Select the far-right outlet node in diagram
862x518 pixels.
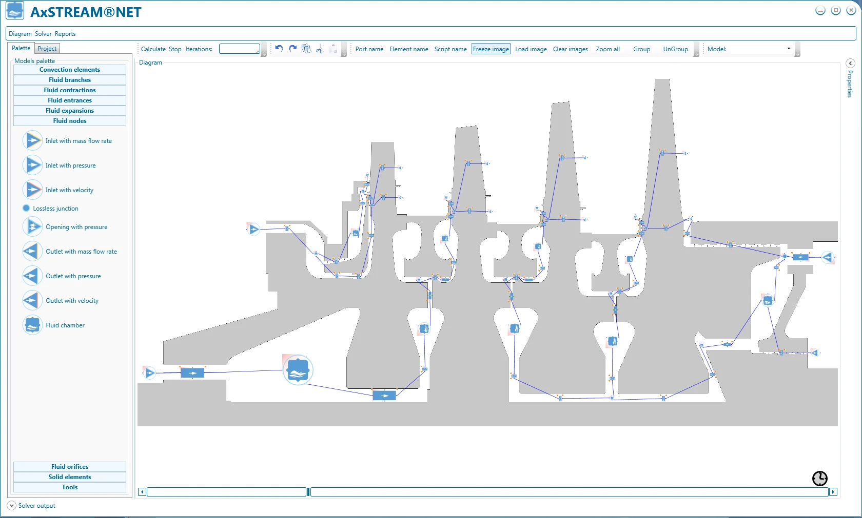(828, 257)
